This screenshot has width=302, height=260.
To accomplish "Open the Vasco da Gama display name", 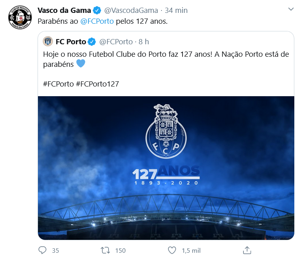I will 64,10.
